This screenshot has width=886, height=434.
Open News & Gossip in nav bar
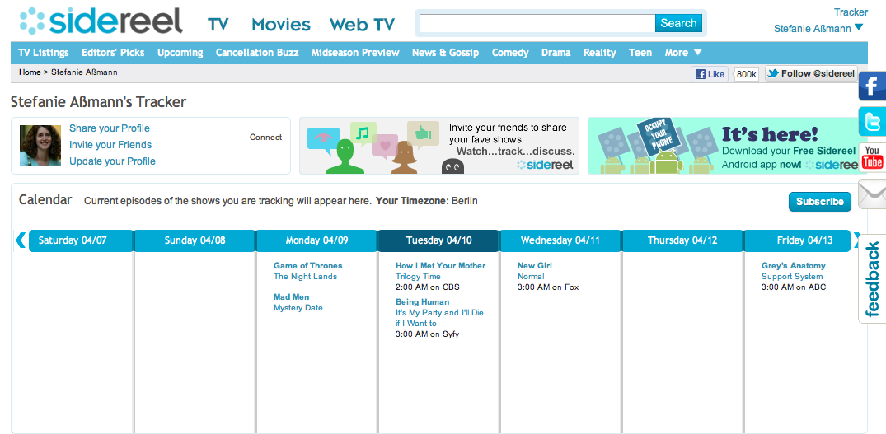pyautogui.click(x=445, y=53)
